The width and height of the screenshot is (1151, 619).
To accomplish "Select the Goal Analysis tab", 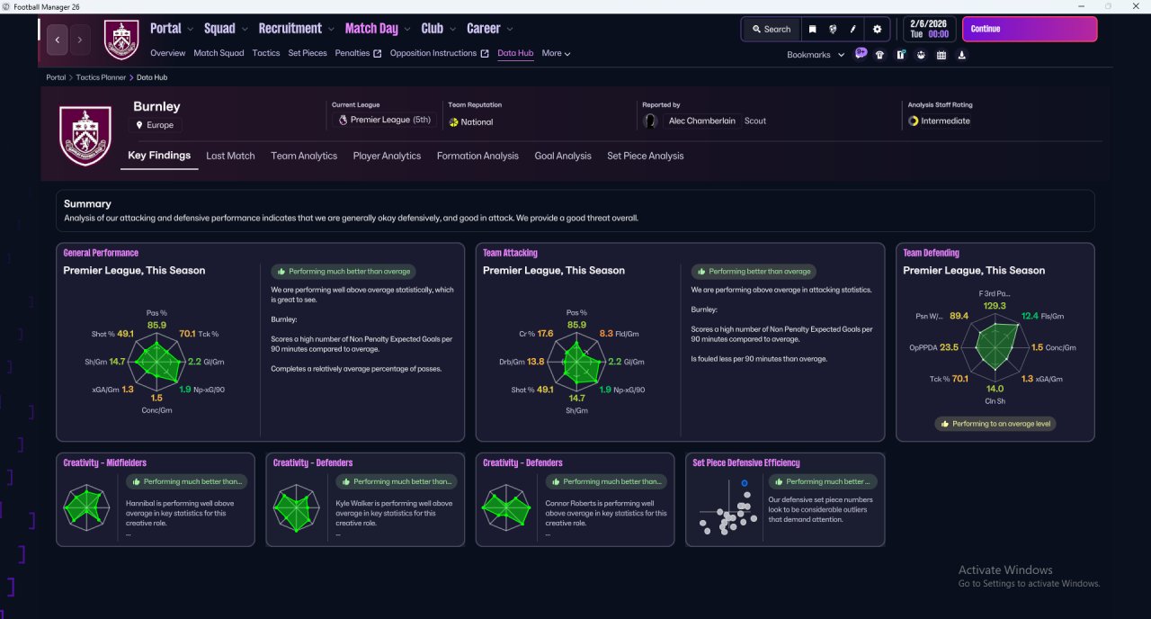I will 563,156.
